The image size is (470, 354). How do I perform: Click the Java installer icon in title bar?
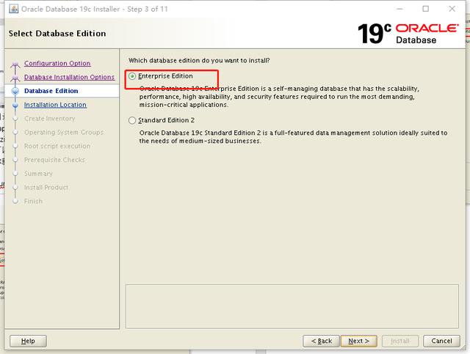tap(13, 9)
